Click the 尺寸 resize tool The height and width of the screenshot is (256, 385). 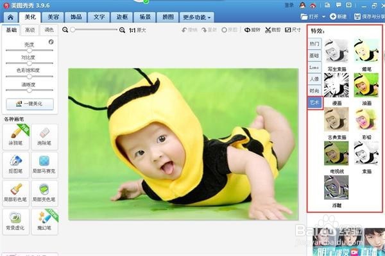point(293,30)
